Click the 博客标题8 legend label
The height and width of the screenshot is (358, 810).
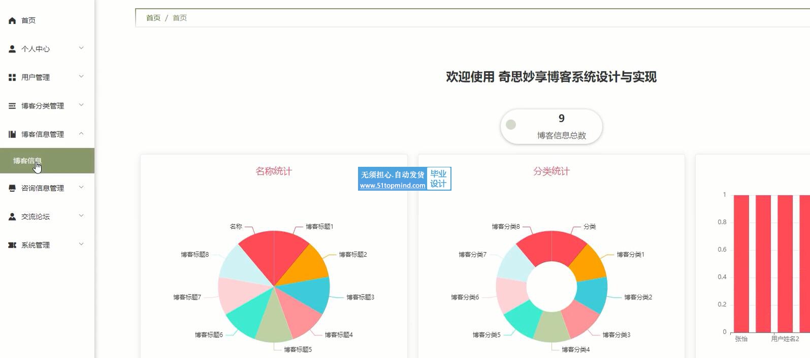point(195,255)
